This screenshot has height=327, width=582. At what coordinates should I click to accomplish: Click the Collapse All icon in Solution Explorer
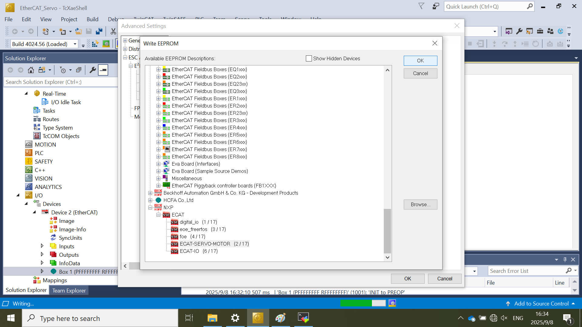pos(79,70)
